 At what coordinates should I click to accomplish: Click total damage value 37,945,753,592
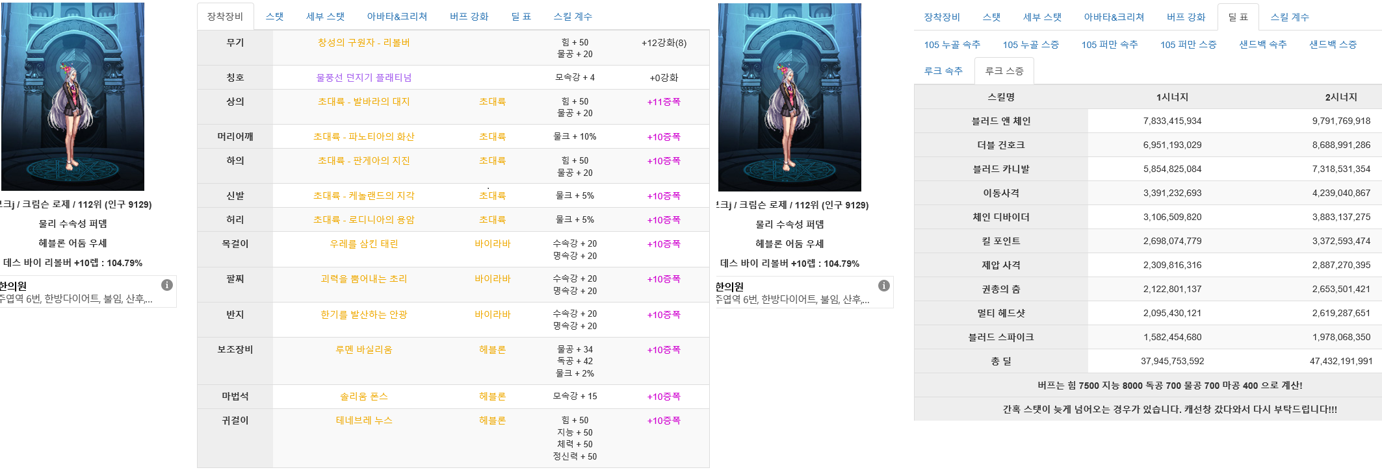[x=1172, y=361]
